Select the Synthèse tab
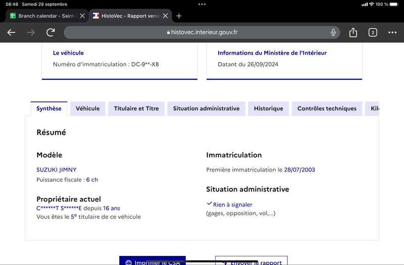 (49, 109)
